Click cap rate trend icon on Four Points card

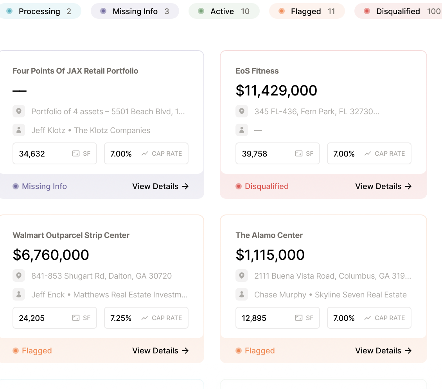tap(145, 154)
